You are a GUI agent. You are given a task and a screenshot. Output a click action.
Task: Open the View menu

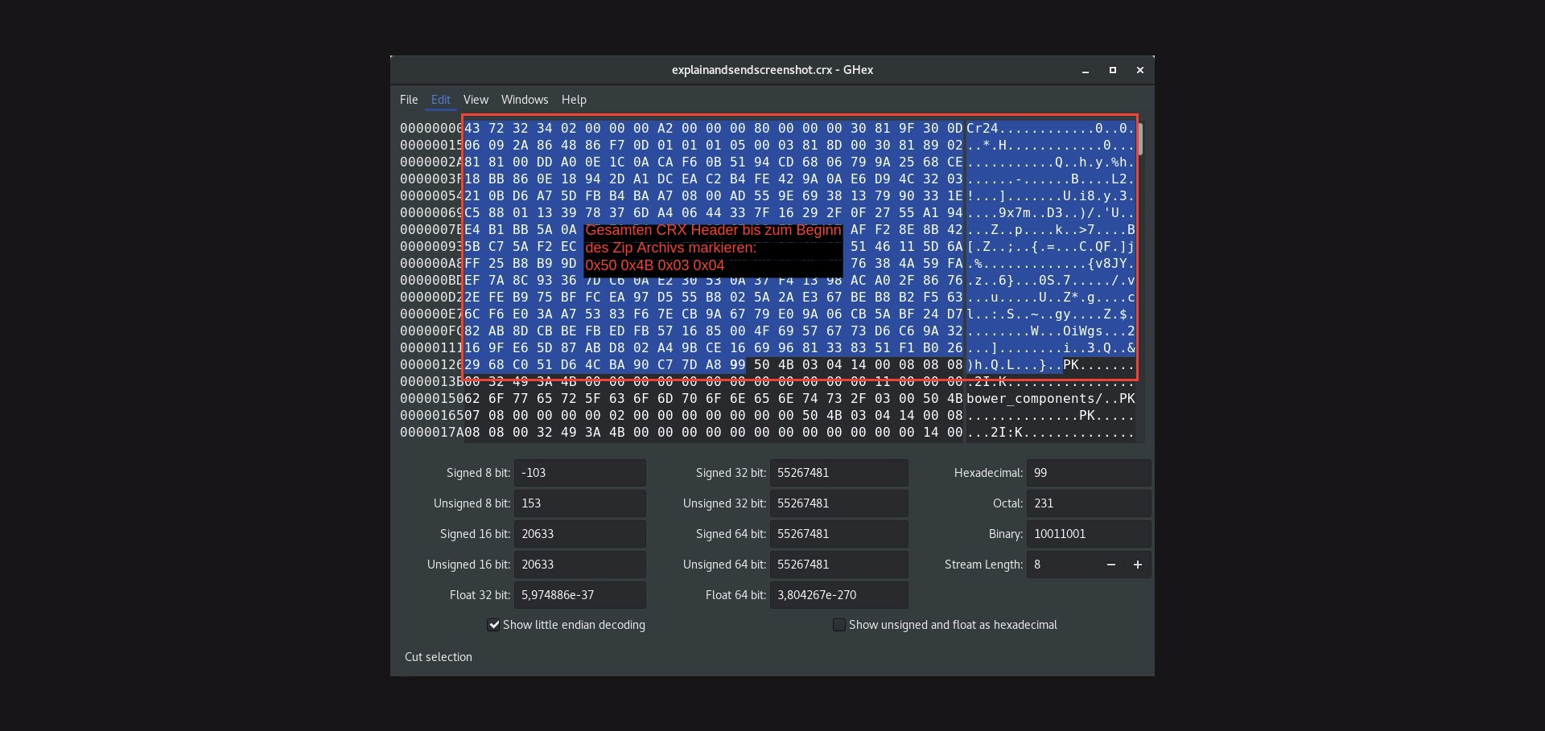476,100
